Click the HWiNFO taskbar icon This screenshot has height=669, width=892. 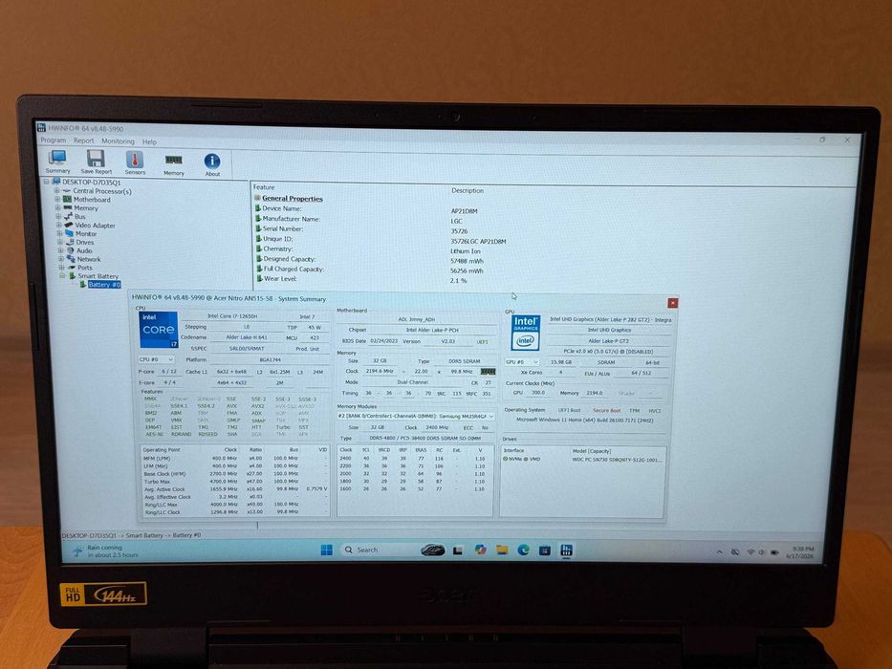566,550
